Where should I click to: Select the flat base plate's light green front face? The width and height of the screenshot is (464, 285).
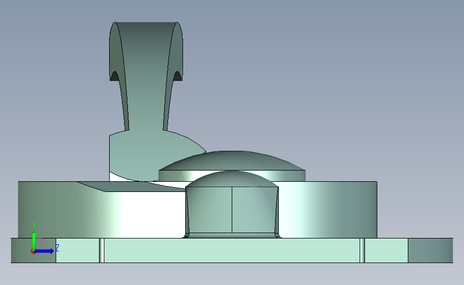232,250
